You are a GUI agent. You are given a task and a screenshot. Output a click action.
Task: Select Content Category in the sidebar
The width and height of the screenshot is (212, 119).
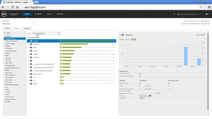click(x=10, y=44)
